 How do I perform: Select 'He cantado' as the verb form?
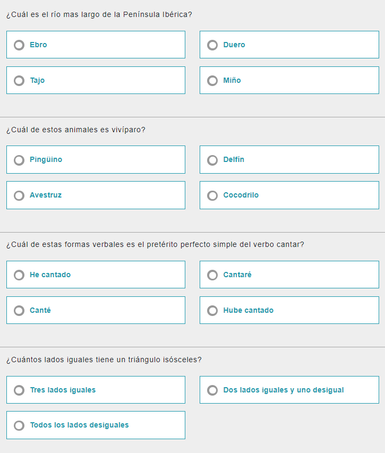(x=19, y=275)
